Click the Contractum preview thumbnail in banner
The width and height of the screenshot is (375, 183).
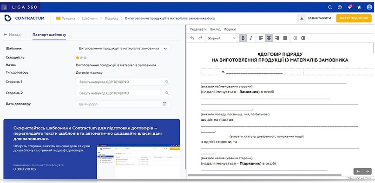(138, 161)
